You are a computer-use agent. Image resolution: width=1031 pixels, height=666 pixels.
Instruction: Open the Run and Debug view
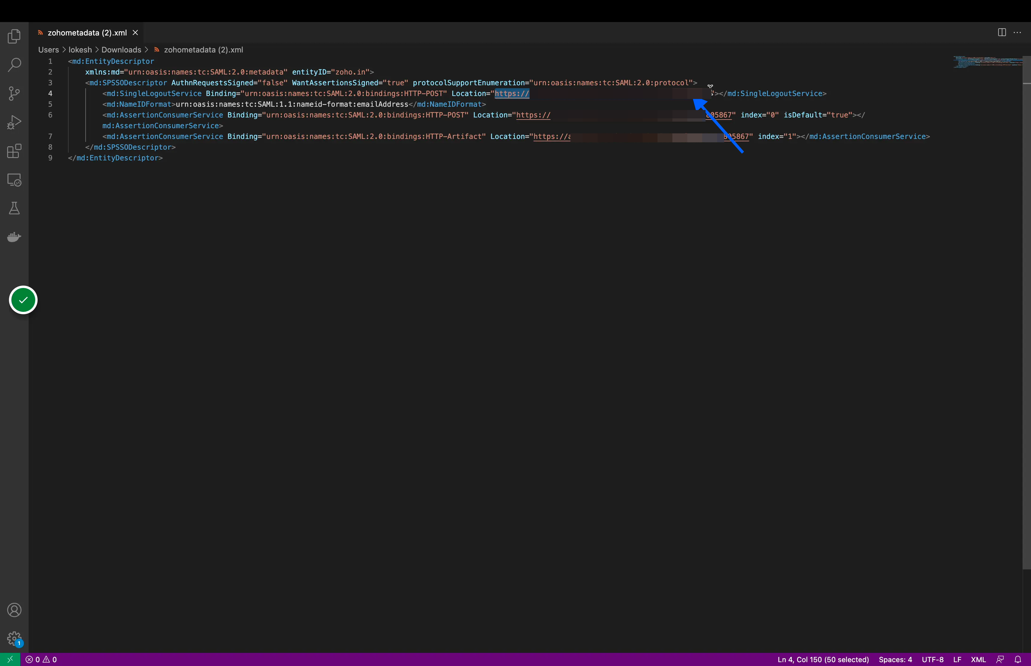pyautogui.click(x=14, y=123)
